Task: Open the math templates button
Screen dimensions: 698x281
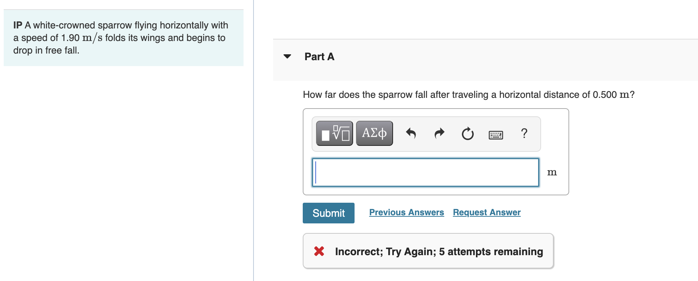Action: [x=334, y=133]
